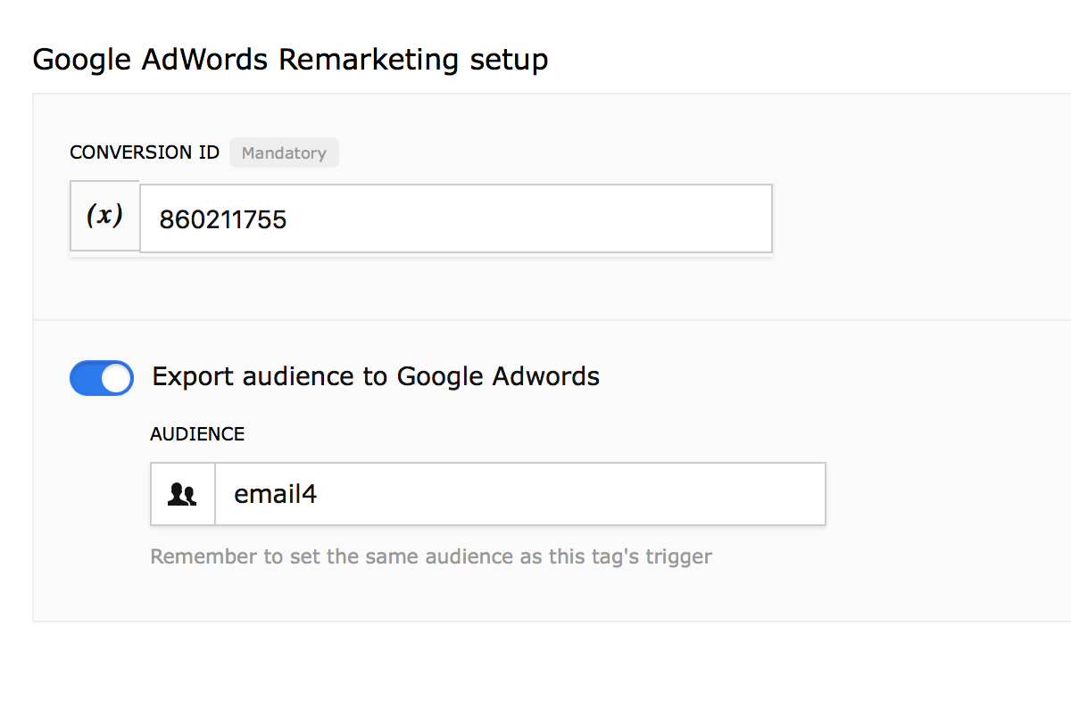
Task: Click the 'Remember to set the same audience' hint
Action: [431, 557]
